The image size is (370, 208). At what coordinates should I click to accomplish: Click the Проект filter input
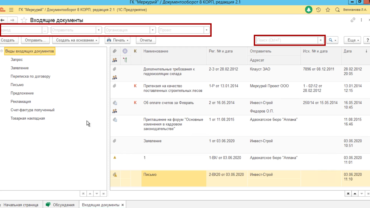tap(181, 30)
